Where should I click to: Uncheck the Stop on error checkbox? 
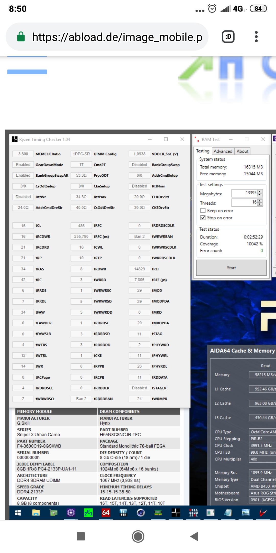[203, 218]
